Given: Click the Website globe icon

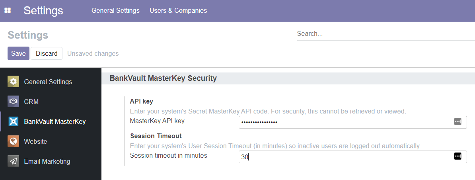Looking at the screenshot, I should click(13, 141).
